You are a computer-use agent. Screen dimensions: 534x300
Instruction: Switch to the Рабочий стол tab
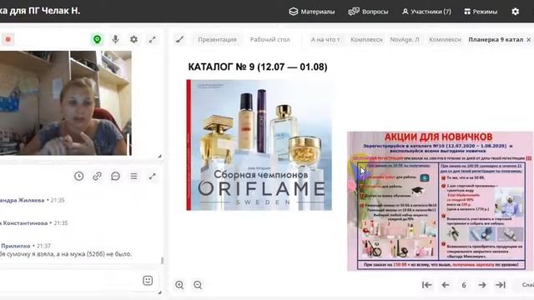point(270,39)
